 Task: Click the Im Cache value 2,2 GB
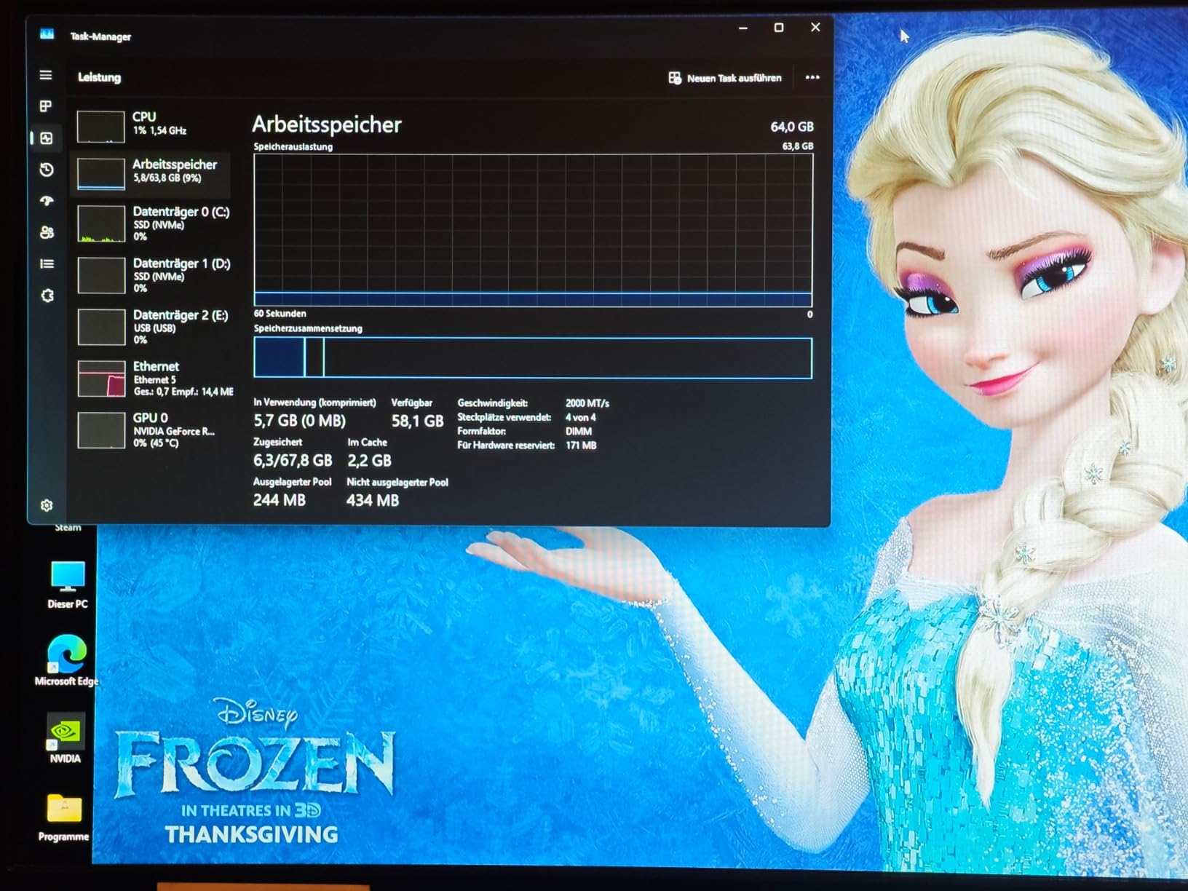pyautogui.click(x=369, y=461)
